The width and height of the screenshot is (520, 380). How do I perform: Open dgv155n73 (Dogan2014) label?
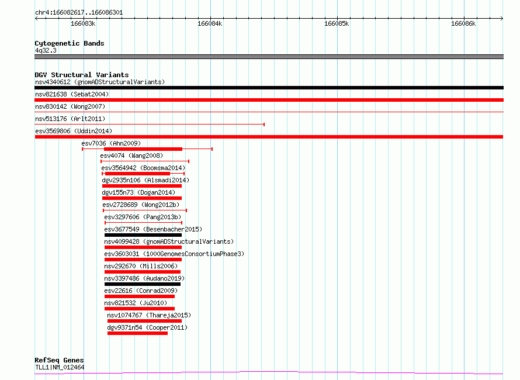click(x=138, y=192)
